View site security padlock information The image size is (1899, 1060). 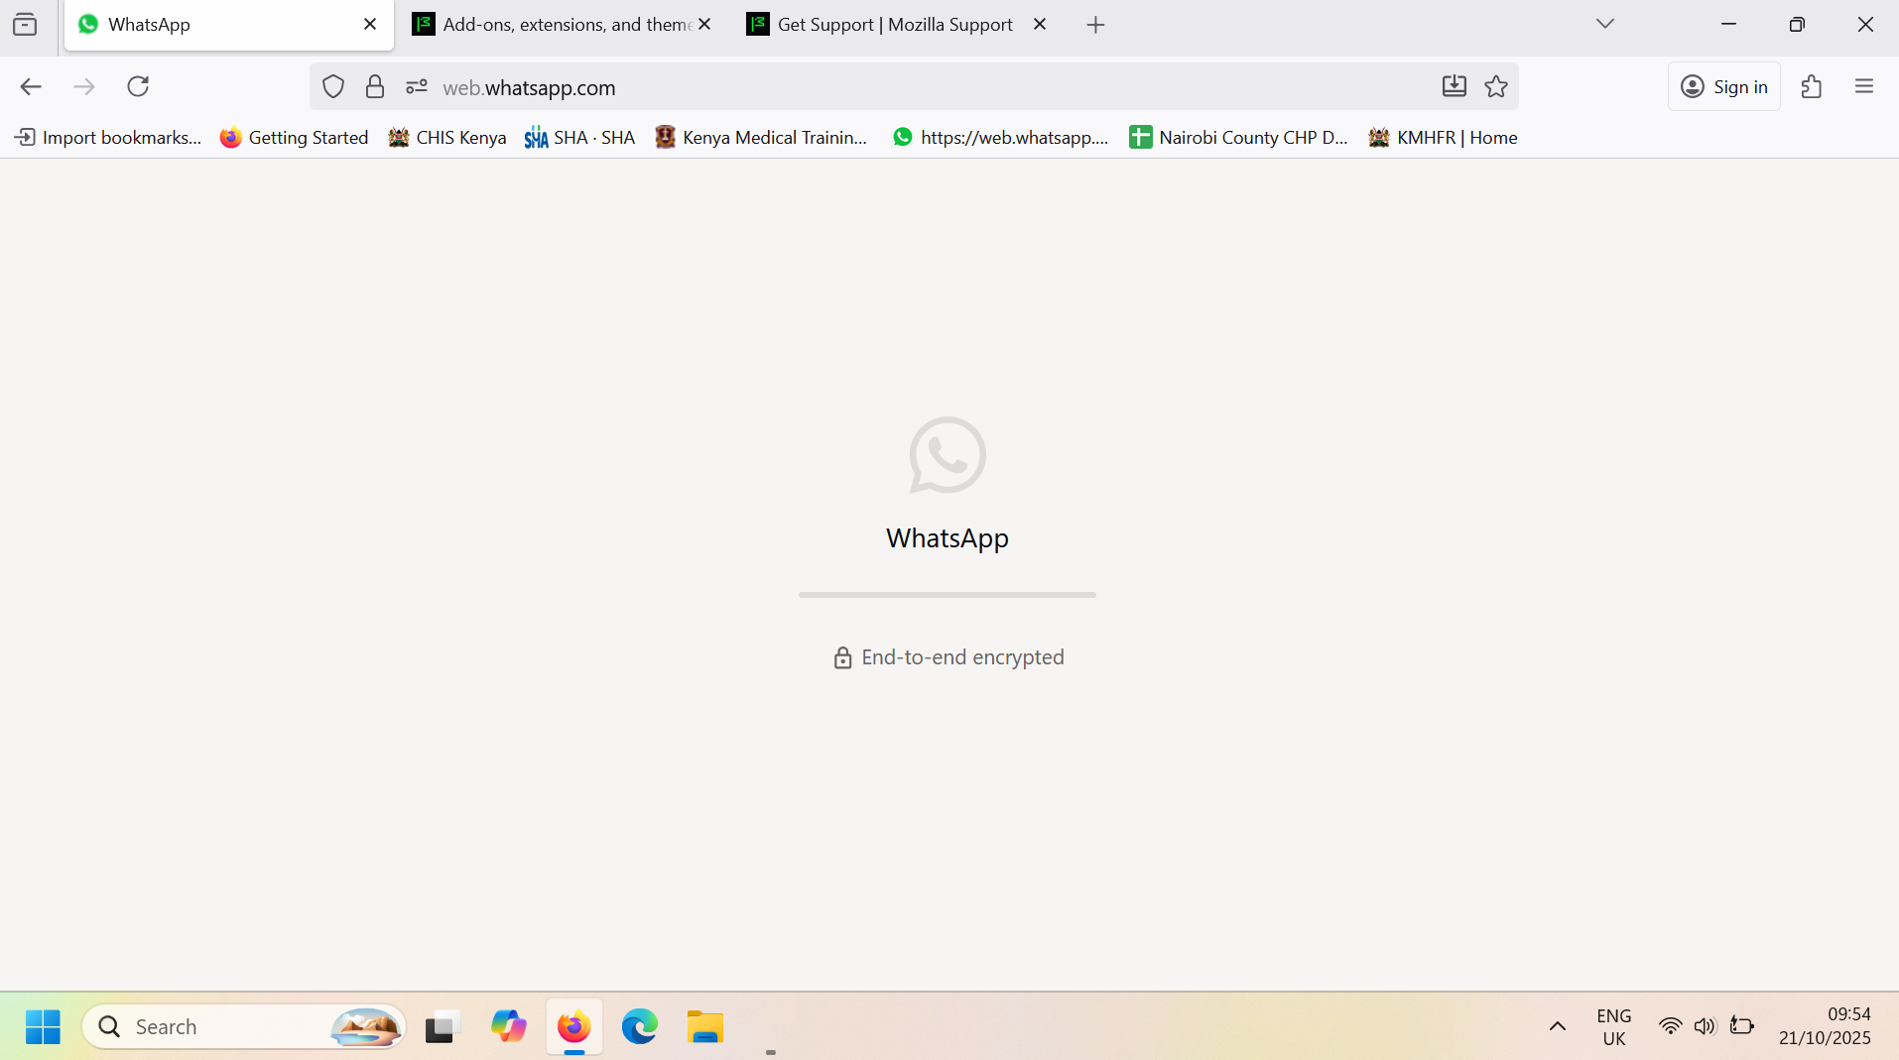[x=375, y=87]
